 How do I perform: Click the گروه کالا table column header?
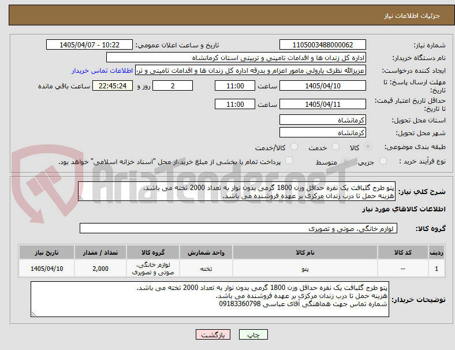(x=153, y=252)
